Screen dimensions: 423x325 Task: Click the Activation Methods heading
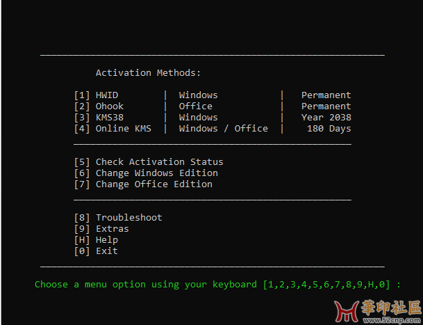click(x=149, y=73)
